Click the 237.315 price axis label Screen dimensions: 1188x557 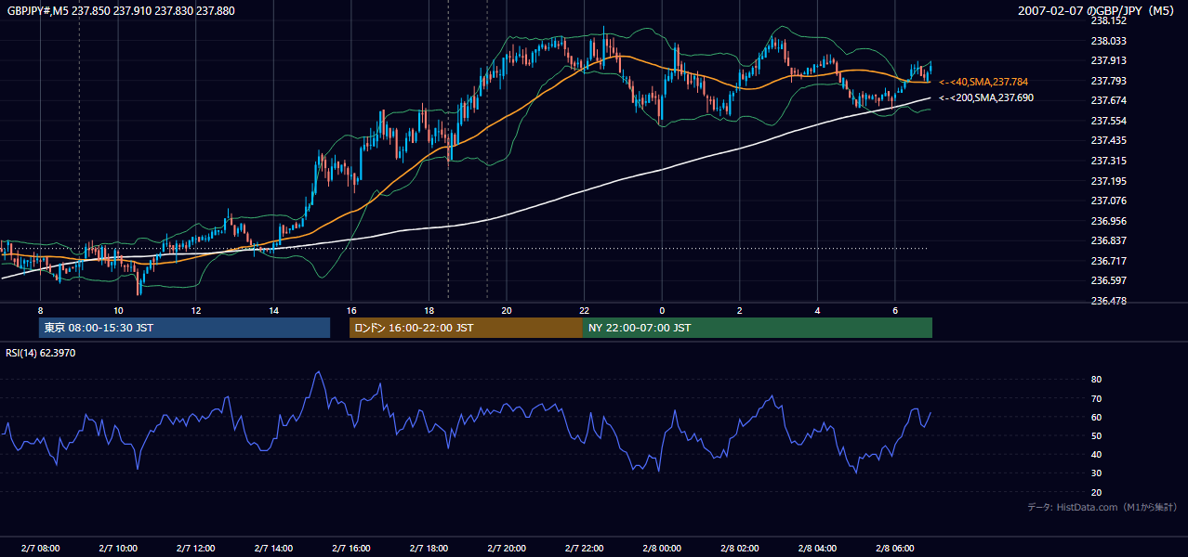1108,161
